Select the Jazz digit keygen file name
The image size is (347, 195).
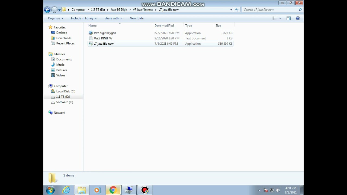point(105,33)
